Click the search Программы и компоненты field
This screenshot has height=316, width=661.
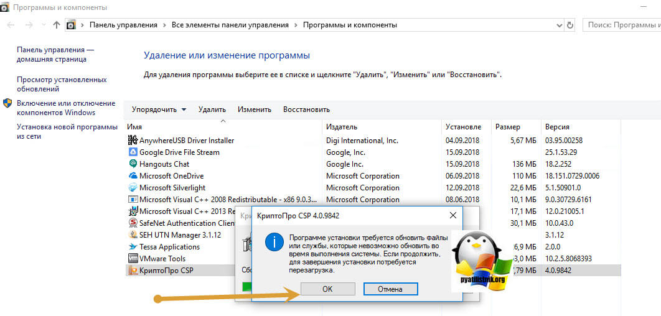622,26
